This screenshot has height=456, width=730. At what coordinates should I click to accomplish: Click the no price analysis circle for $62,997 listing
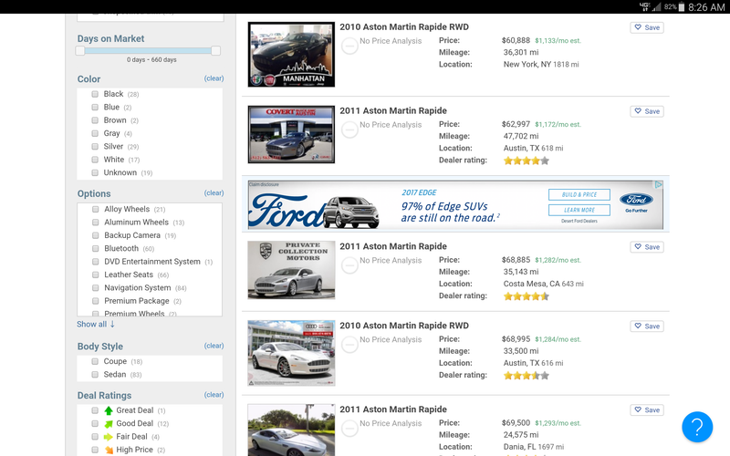pyautogui.click(x=349, y=130)
